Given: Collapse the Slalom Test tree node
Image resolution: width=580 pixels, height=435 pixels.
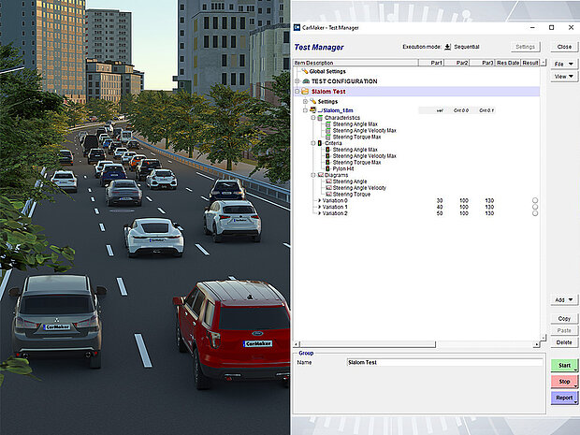Looking at the screenshot, I should [x=297, y=92].
